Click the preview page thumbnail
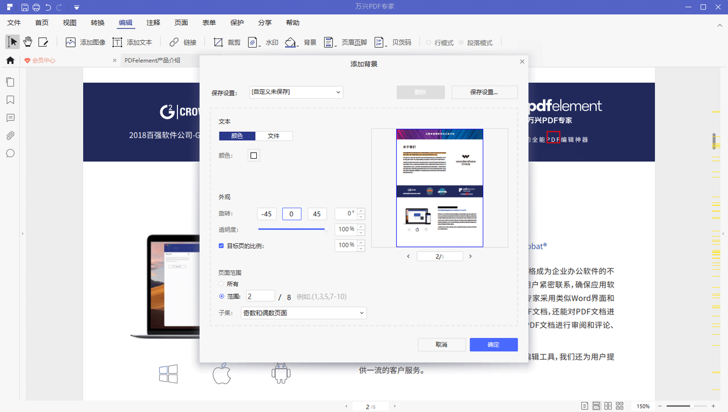Viewport: 728px width, 412px height. (440, 188)
